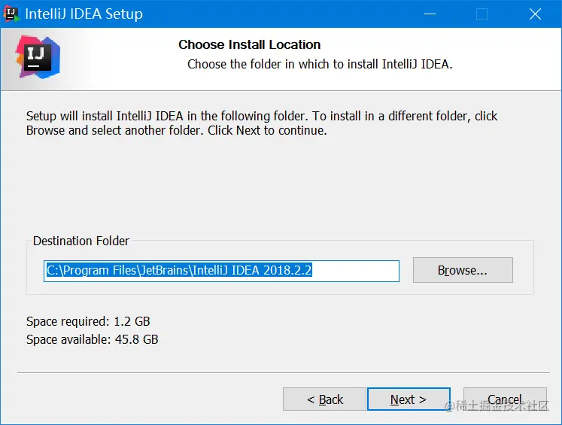Click the "Choose the folder in which" subtitle

click(319, 64)
